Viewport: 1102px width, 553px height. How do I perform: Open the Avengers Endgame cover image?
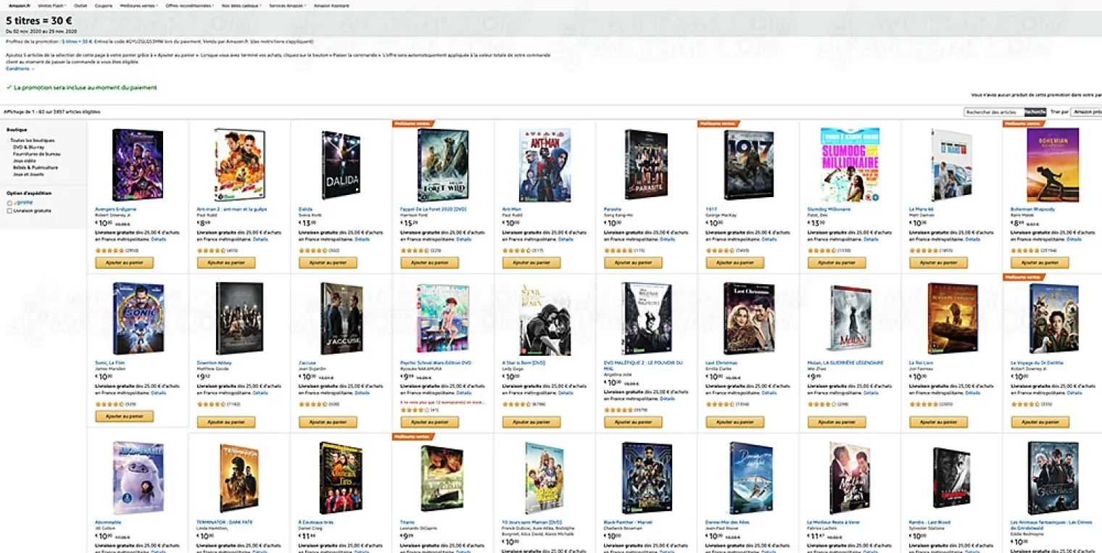tap(138, 165)
